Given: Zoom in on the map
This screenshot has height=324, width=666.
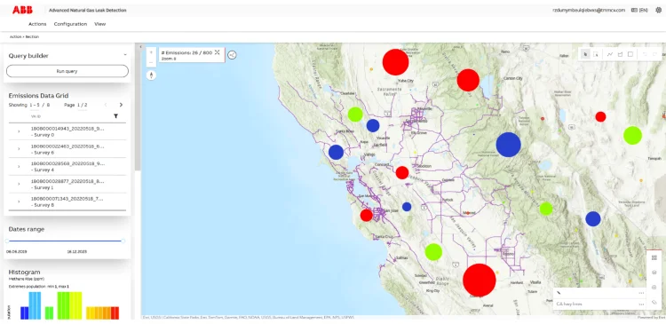Looking at the screenshot, I should [x=151, y=52].
